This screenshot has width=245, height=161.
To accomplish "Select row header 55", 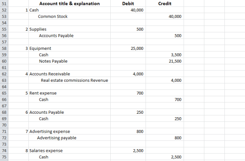I will (4, 29).
